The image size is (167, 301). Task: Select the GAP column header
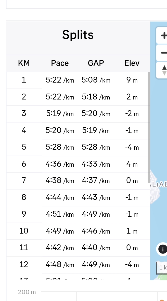(x=96, y=63)
